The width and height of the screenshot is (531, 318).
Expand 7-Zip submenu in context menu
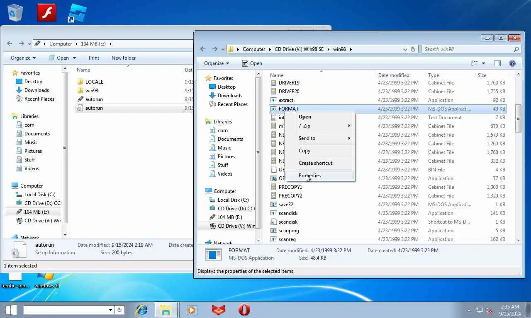click(319, 126)
